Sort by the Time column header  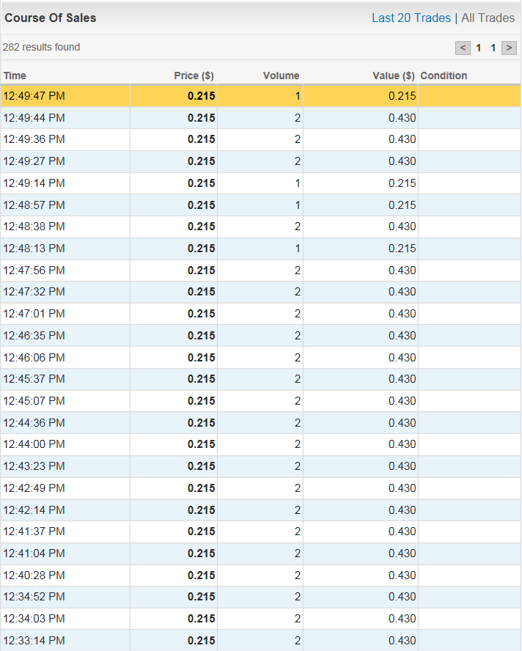[15, 76]
